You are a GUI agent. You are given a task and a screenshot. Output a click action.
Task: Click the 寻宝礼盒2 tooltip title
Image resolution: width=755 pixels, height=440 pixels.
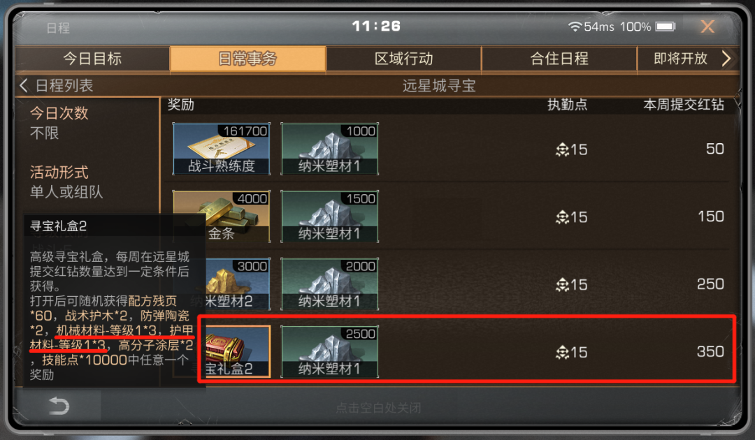click(58, 226)
